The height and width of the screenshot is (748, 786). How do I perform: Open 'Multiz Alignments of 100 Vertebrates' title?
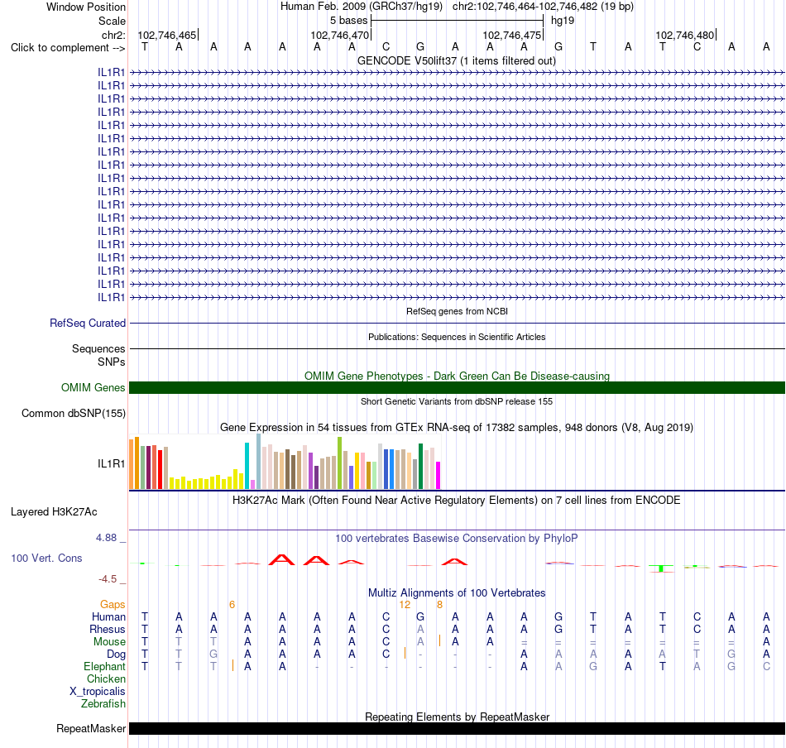[x=457, y=593]
